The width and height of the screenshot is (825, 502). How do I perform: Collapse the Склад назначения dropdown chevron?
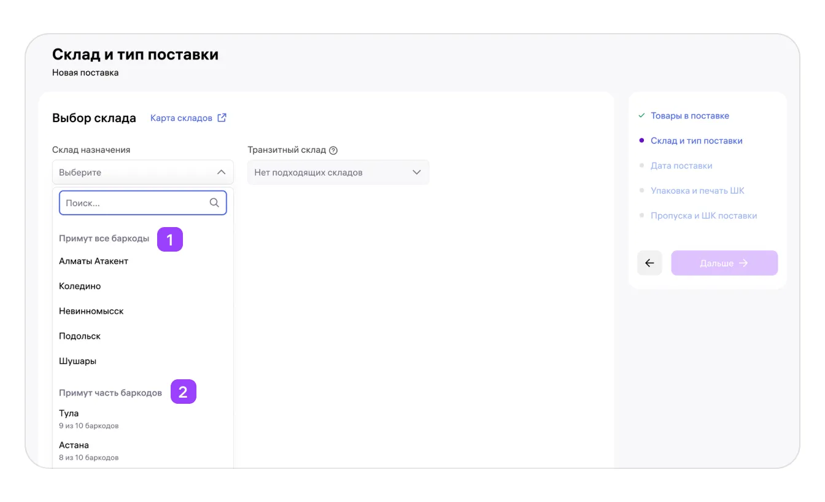click(221, 172)
